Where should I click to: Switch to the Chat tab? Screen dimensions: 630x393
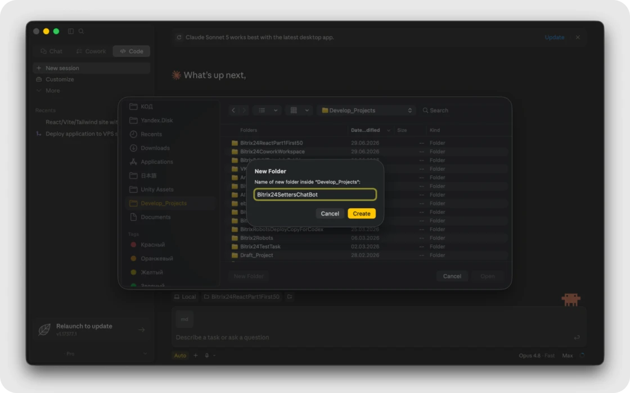click(51, 51)
